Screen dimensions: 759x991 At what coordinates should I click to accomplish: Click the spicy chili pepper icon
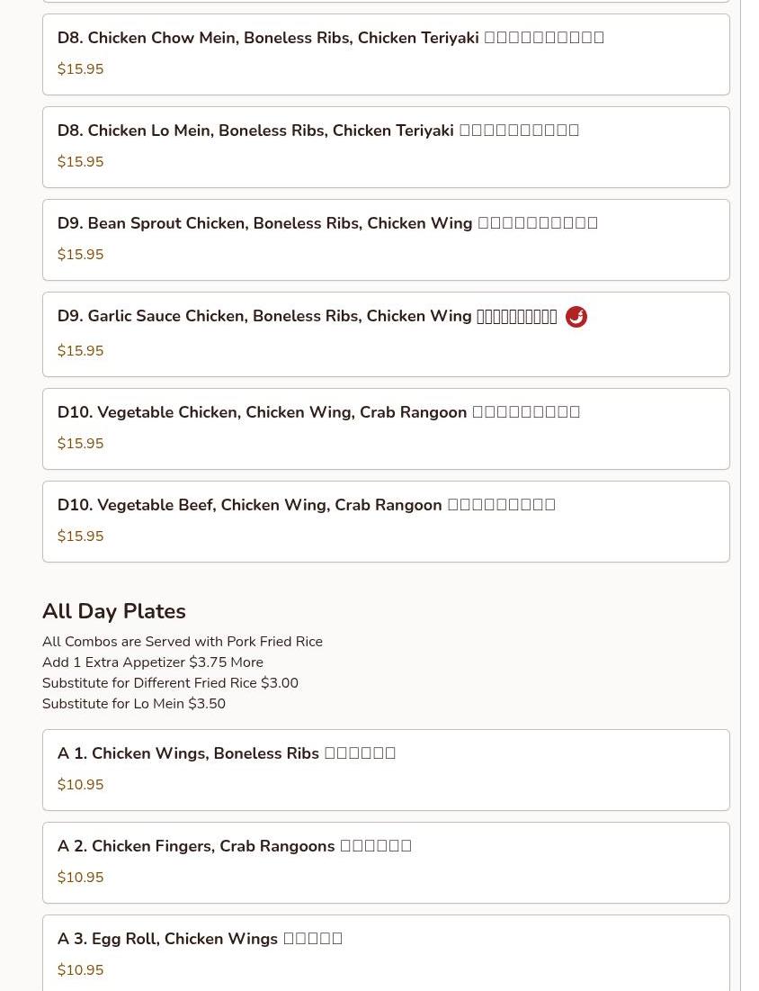pos(576,317)
